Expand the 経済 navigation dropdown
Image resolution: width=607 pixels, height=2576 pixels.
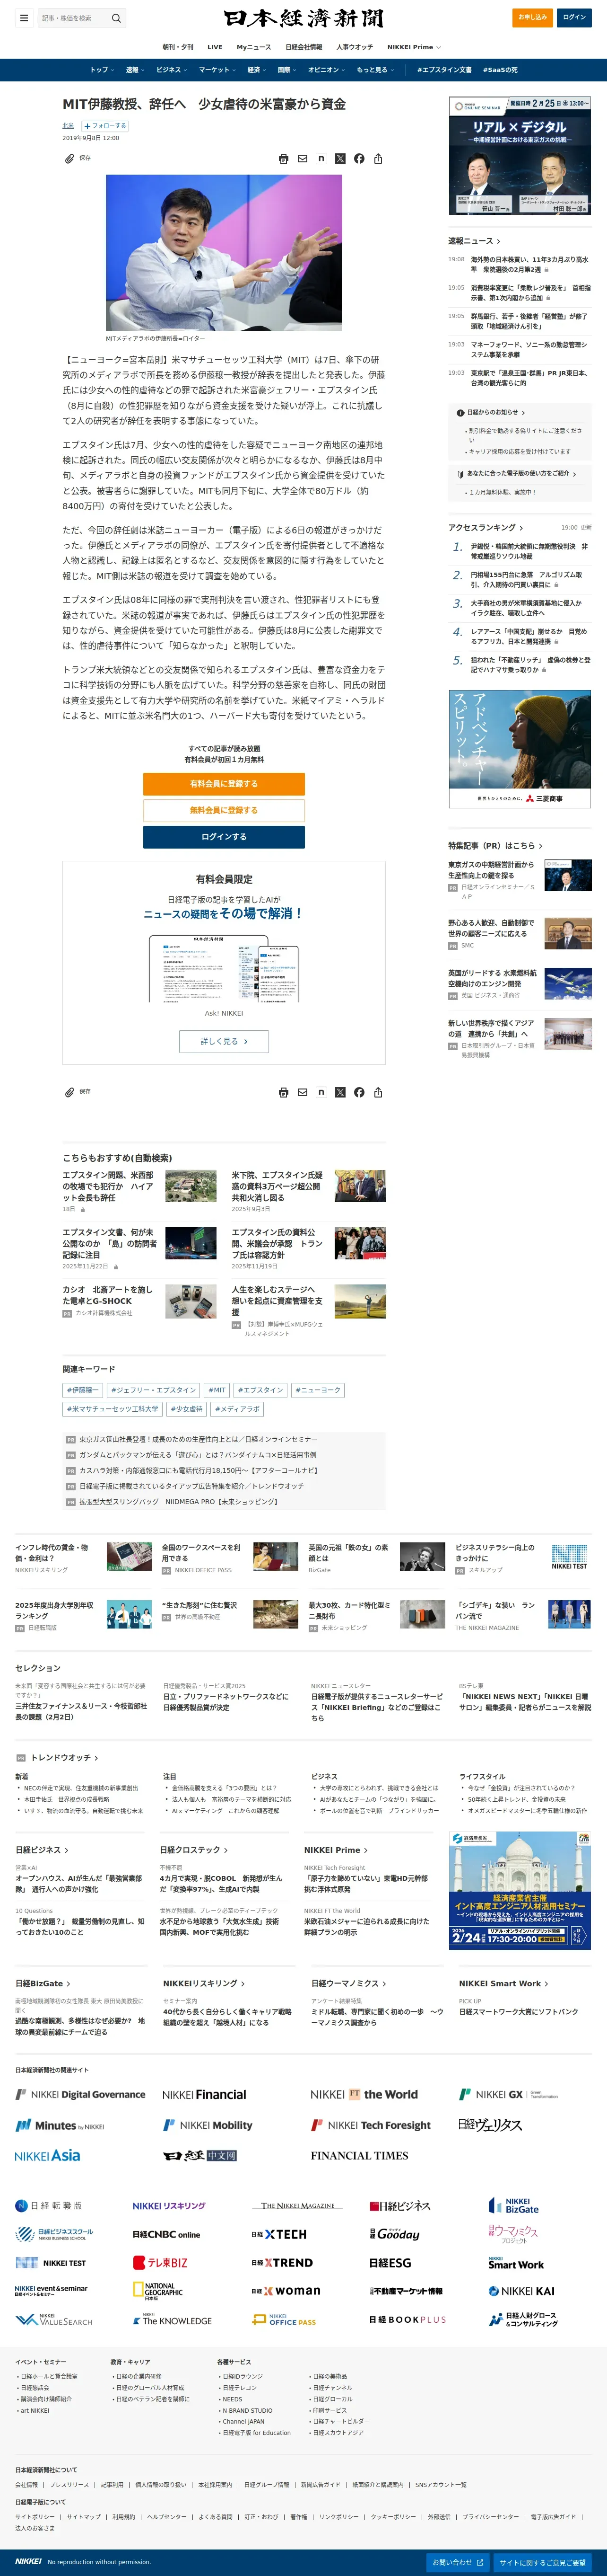[x=257, y=70]
